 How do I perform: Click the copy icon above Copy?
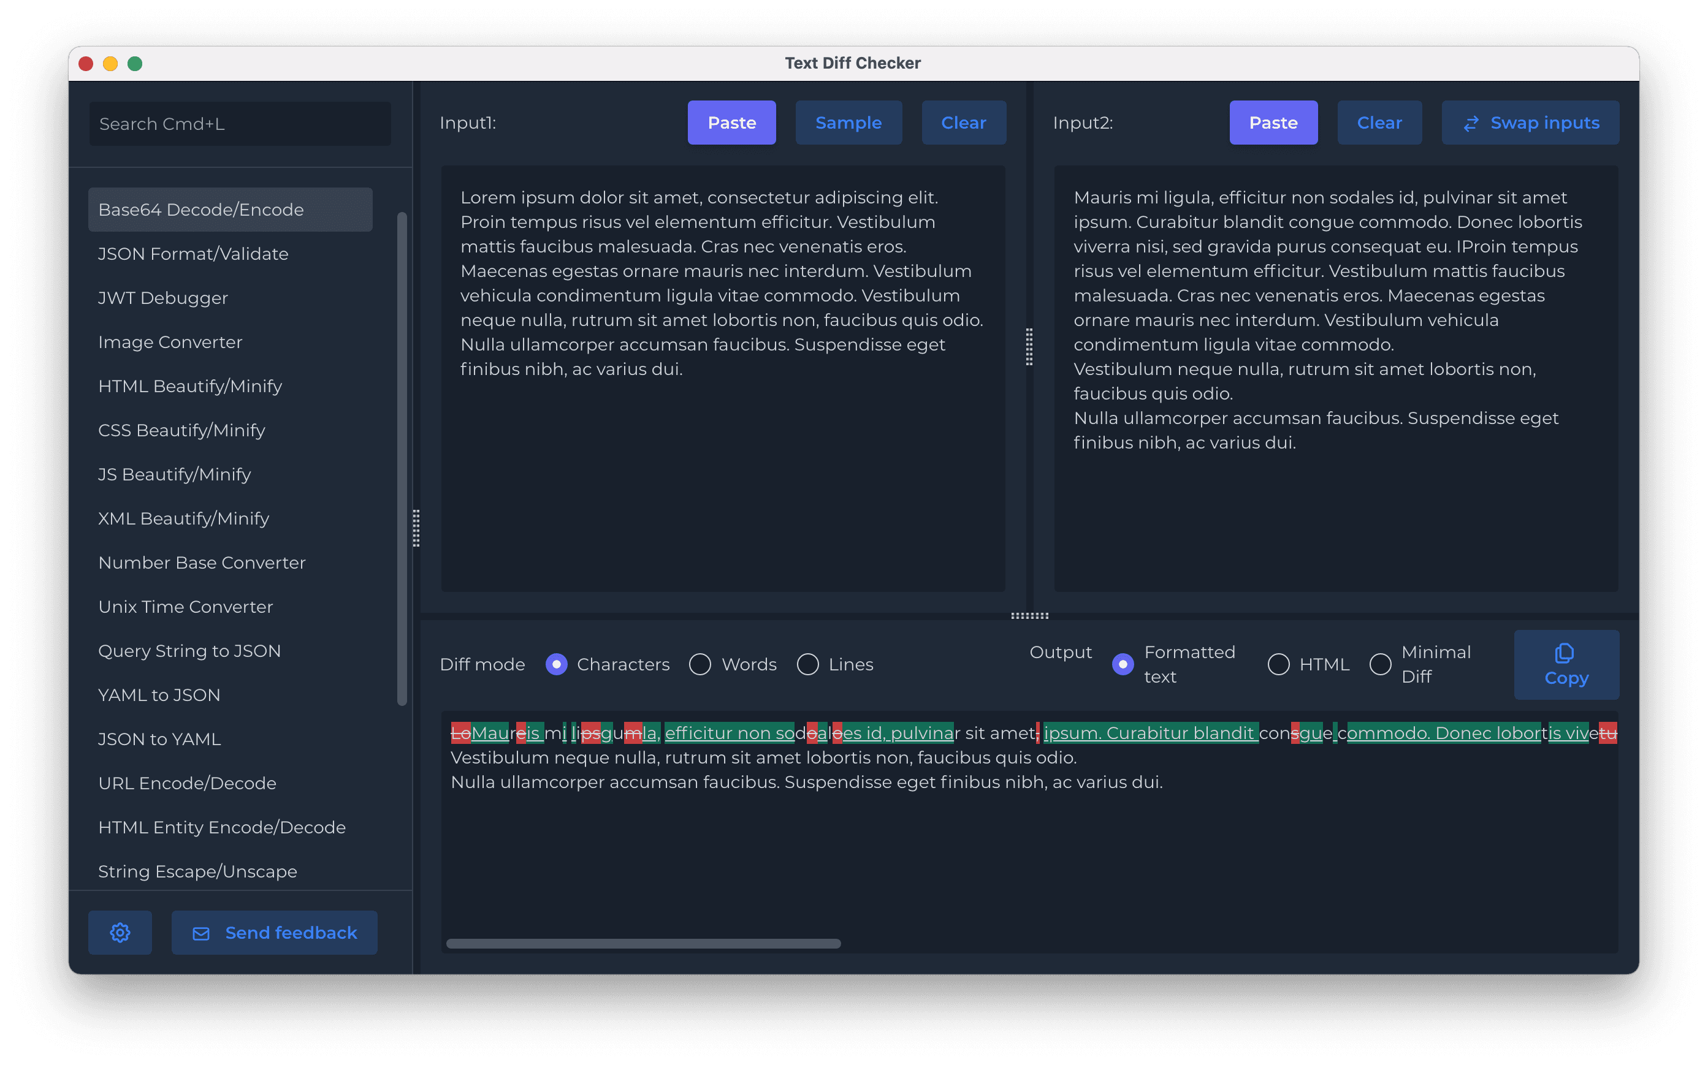(1565, 653)
